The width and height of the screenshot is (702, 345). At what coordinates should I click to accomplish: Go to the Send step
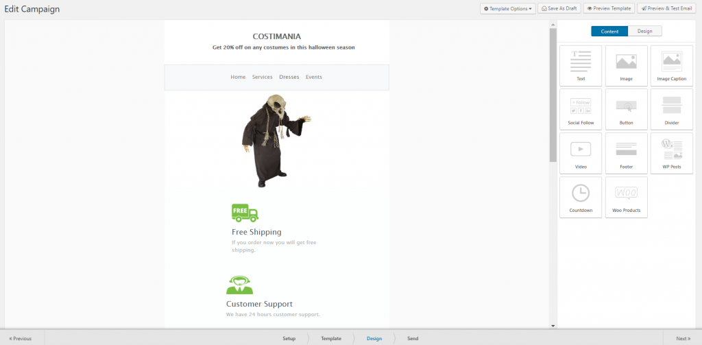[413, 338]
